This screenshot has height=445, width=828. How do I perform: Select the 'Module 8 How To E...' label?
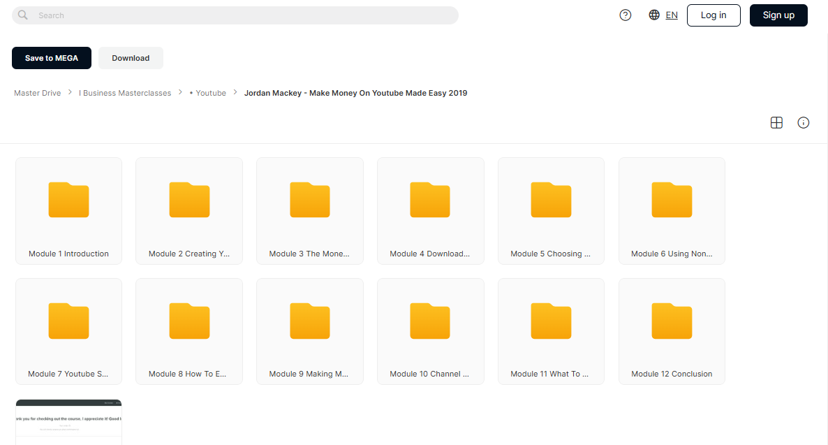coord(188,374)
